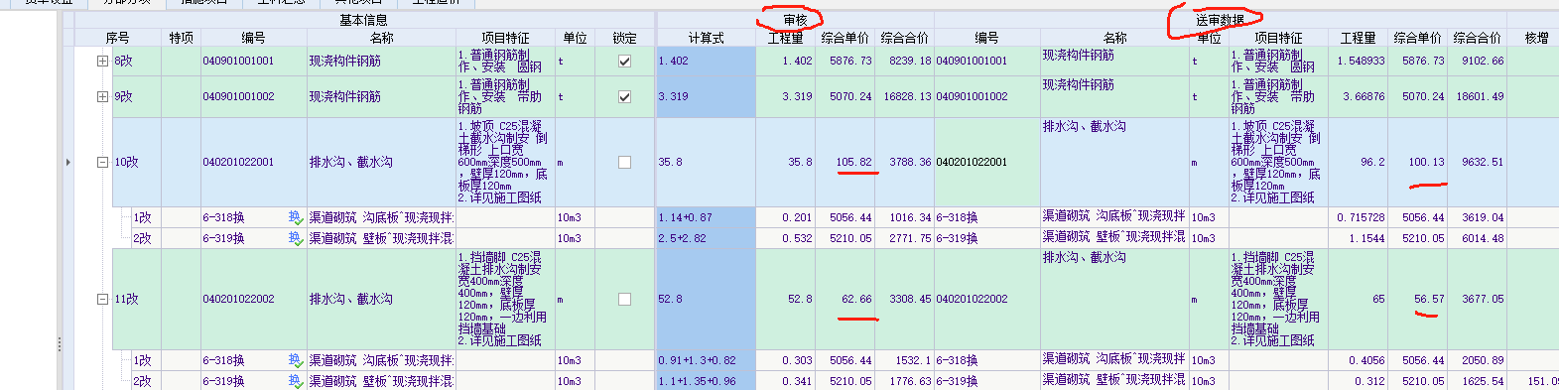Screen dimensions: 1559x390
Task: Select the code cell 040201022001 under 基本信息
Action: point(253,162)
